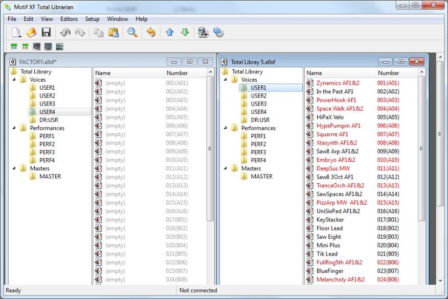Collapse Performances node in FACTORY.allxf tree
This screenshot has width=448, height=299.
coord(14,128)
